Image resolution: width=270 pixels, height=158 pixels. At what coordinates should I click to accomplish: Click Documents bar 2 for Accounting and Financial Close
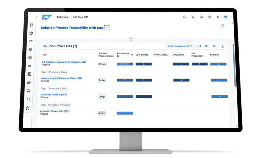pyautogui.click(x=181, y=80)
